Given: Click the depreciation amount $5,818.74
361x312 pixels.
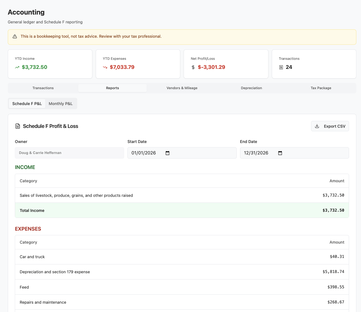Looking at the screenshot, I should 333,272.
